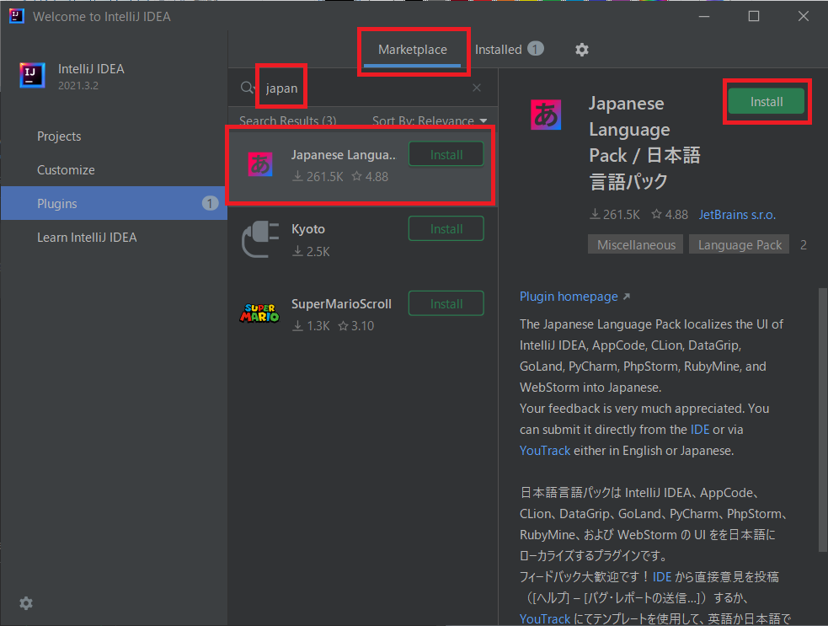The height and width of the screenshot is (626, 828).
Task: Maximize the Welcome to IntelliJ IDEA window
Action: pyautogui.click(x=754, y=16)
